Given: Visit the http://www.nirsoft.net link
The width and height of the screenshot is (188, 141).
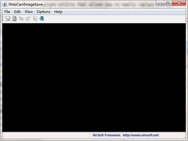Looking at the screenshot, I should coord(141,135).
